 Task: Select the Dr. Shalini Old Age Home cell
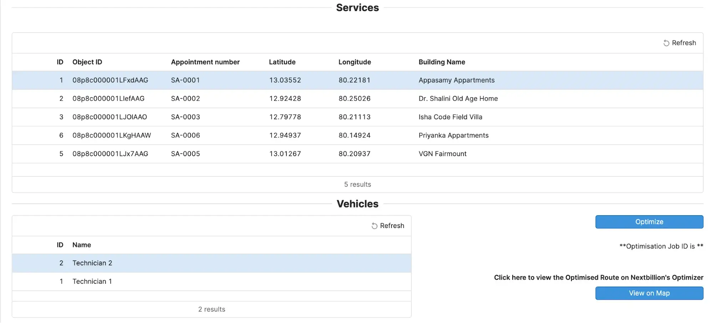point(458,99)
